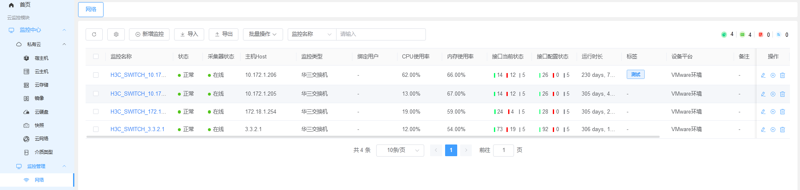Click the 运行时长 column header

coord(592,56)
